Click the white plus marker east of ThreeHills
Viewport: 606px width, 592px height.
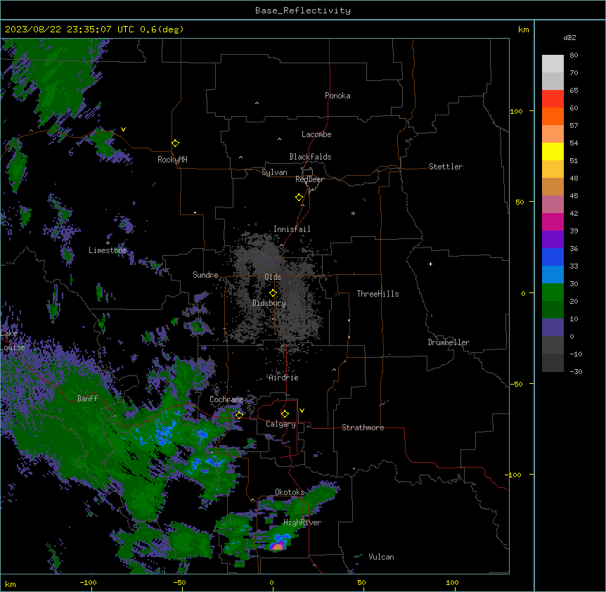pos(430,264)
